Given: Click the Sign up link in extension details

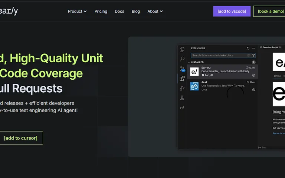Looking at the screenshot, I should tap(279, 133).
